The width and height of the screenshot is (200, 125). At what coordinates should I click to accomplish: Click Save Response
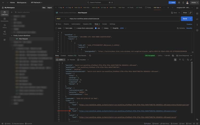click(182, 55)
